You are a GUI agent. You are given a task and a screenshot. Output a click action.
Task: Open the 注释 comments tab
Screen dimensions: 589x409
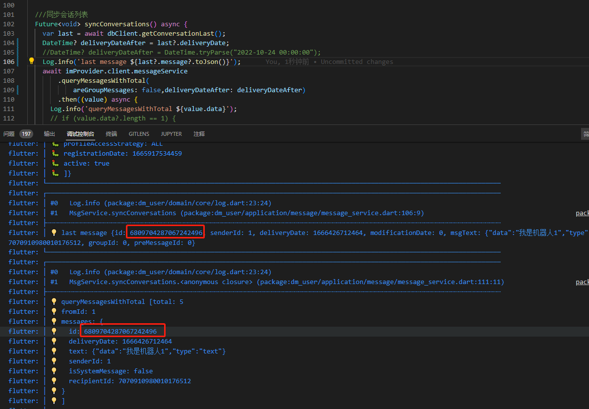point(199,133)
